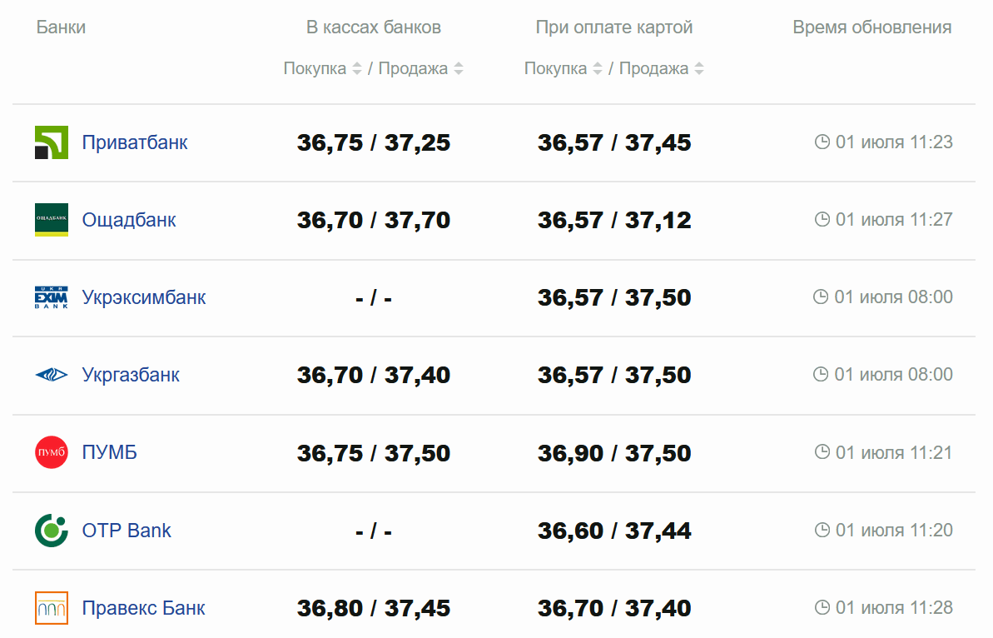This screenshot has height=638, width=993.
Task: Open the Приватбанк bank link
Action: [x=135, y=142]
